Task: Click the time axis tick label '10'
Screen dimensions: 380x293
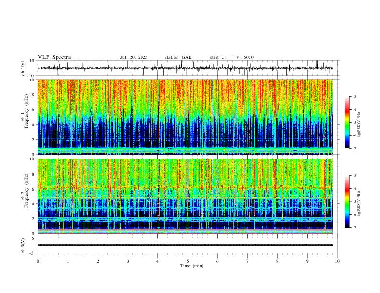Action: click(337, 261)
